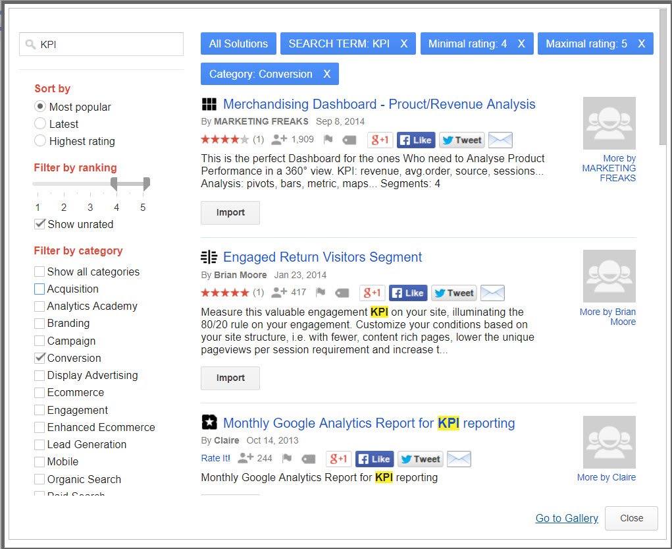Open More by MARKETING FREAKS link
This screenshot has height=549, width=672.
pyautogui.click(x=609, y=168)
